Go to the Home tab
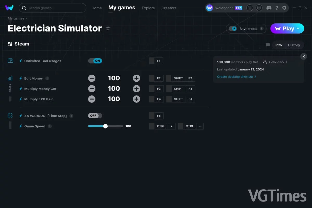The image size is (312, 208). pyautogui.click(x=97, y=8)
